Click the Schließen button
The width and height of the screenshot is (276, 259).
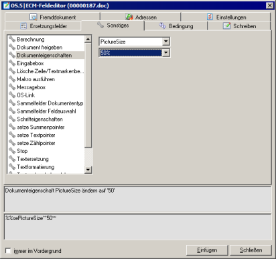251,250
